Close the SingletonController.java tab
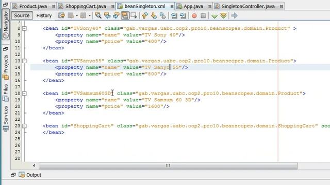The width and height of the screenshot is (330, 185). pos(282,7)
